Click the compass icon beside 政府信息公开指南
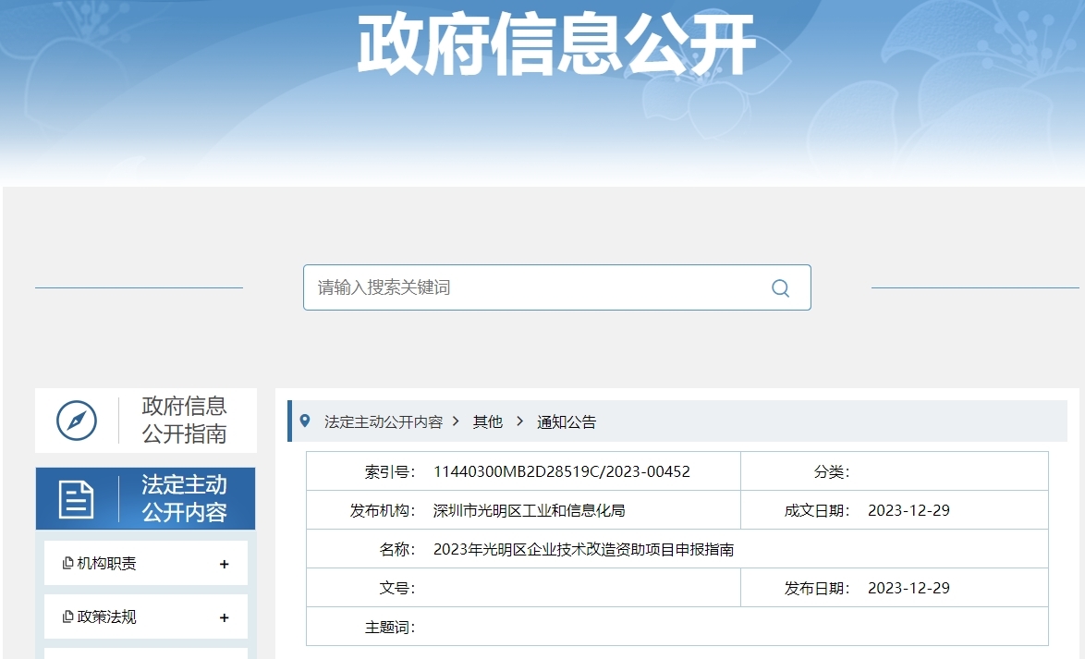 coord(77,421)
